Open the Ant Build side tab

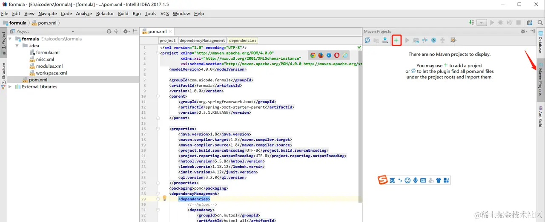coord(541,117)
